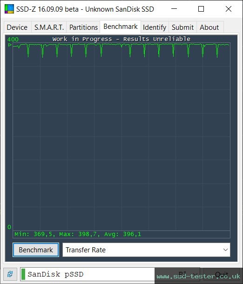Minimize the SSD-Z window
243x284 pixels.
pos(174,9)
